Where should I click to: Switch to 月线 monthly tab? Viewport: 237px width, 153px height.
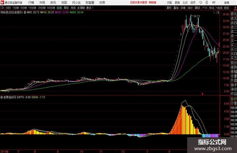pyautogui.click(x=73, y=8)
